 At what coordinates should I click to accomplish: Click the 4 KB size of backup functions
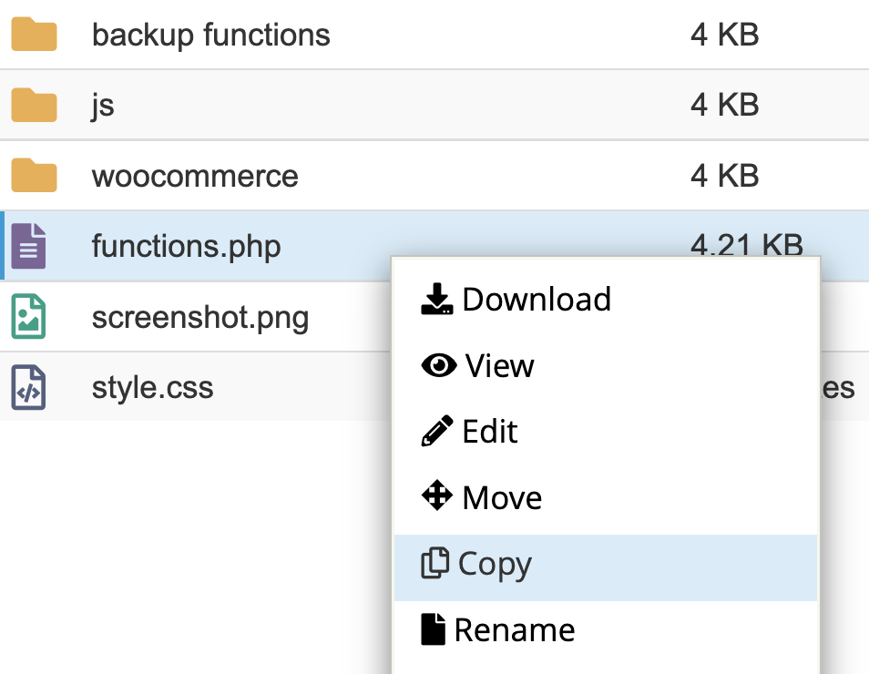tap(724, 35)
